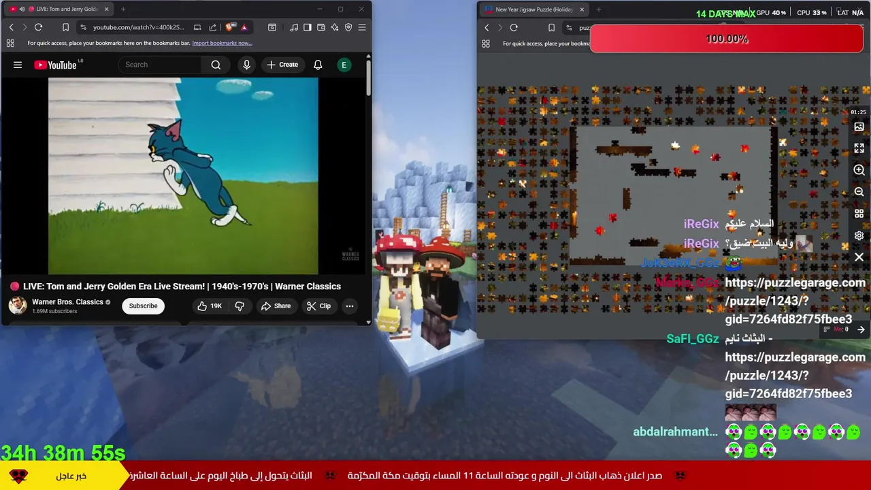The width and height of the screenshot is (871, 490).
Task: Open a new tab in the YouTube window
Action: click(122, 9)
